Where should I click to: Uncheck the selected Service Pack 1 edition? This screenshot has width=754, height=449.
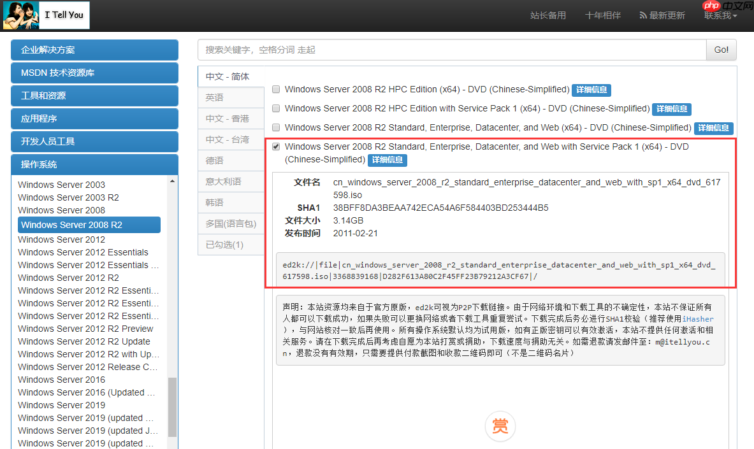[x=275, y=146]
